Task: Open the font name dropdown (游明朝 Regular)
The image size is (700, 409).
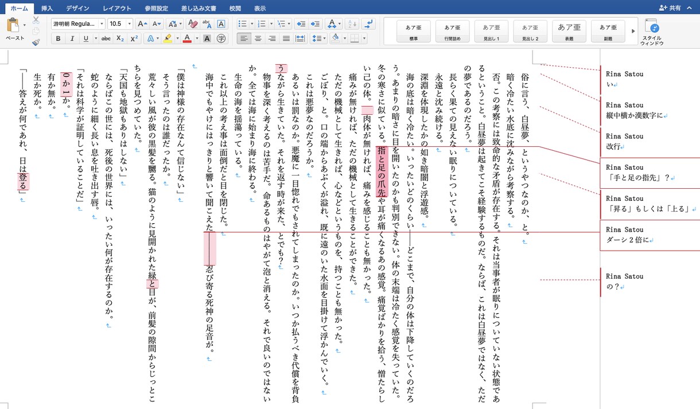Action: click(x=102, y=24)
